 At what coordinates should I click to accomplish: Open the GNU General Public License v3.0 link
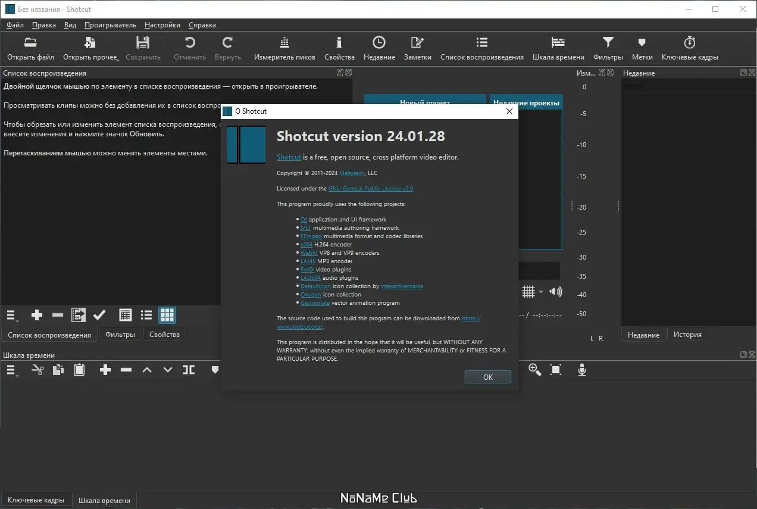371,189
